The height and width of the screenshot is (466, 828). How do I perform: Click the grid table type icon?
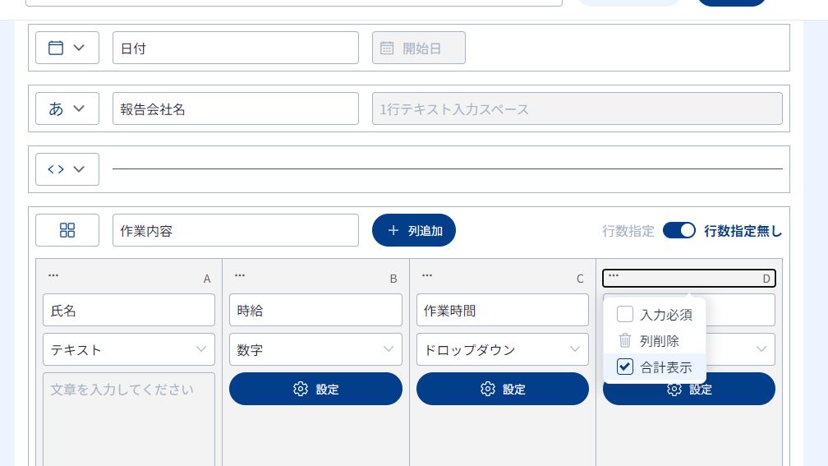[67, 230]
